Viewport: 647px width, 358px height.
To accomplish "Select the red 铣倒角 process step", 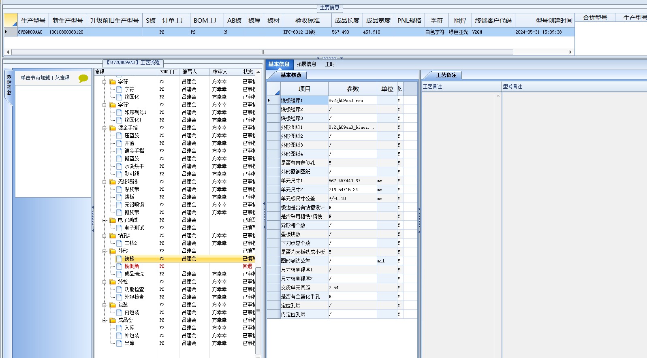I will 132,266.
